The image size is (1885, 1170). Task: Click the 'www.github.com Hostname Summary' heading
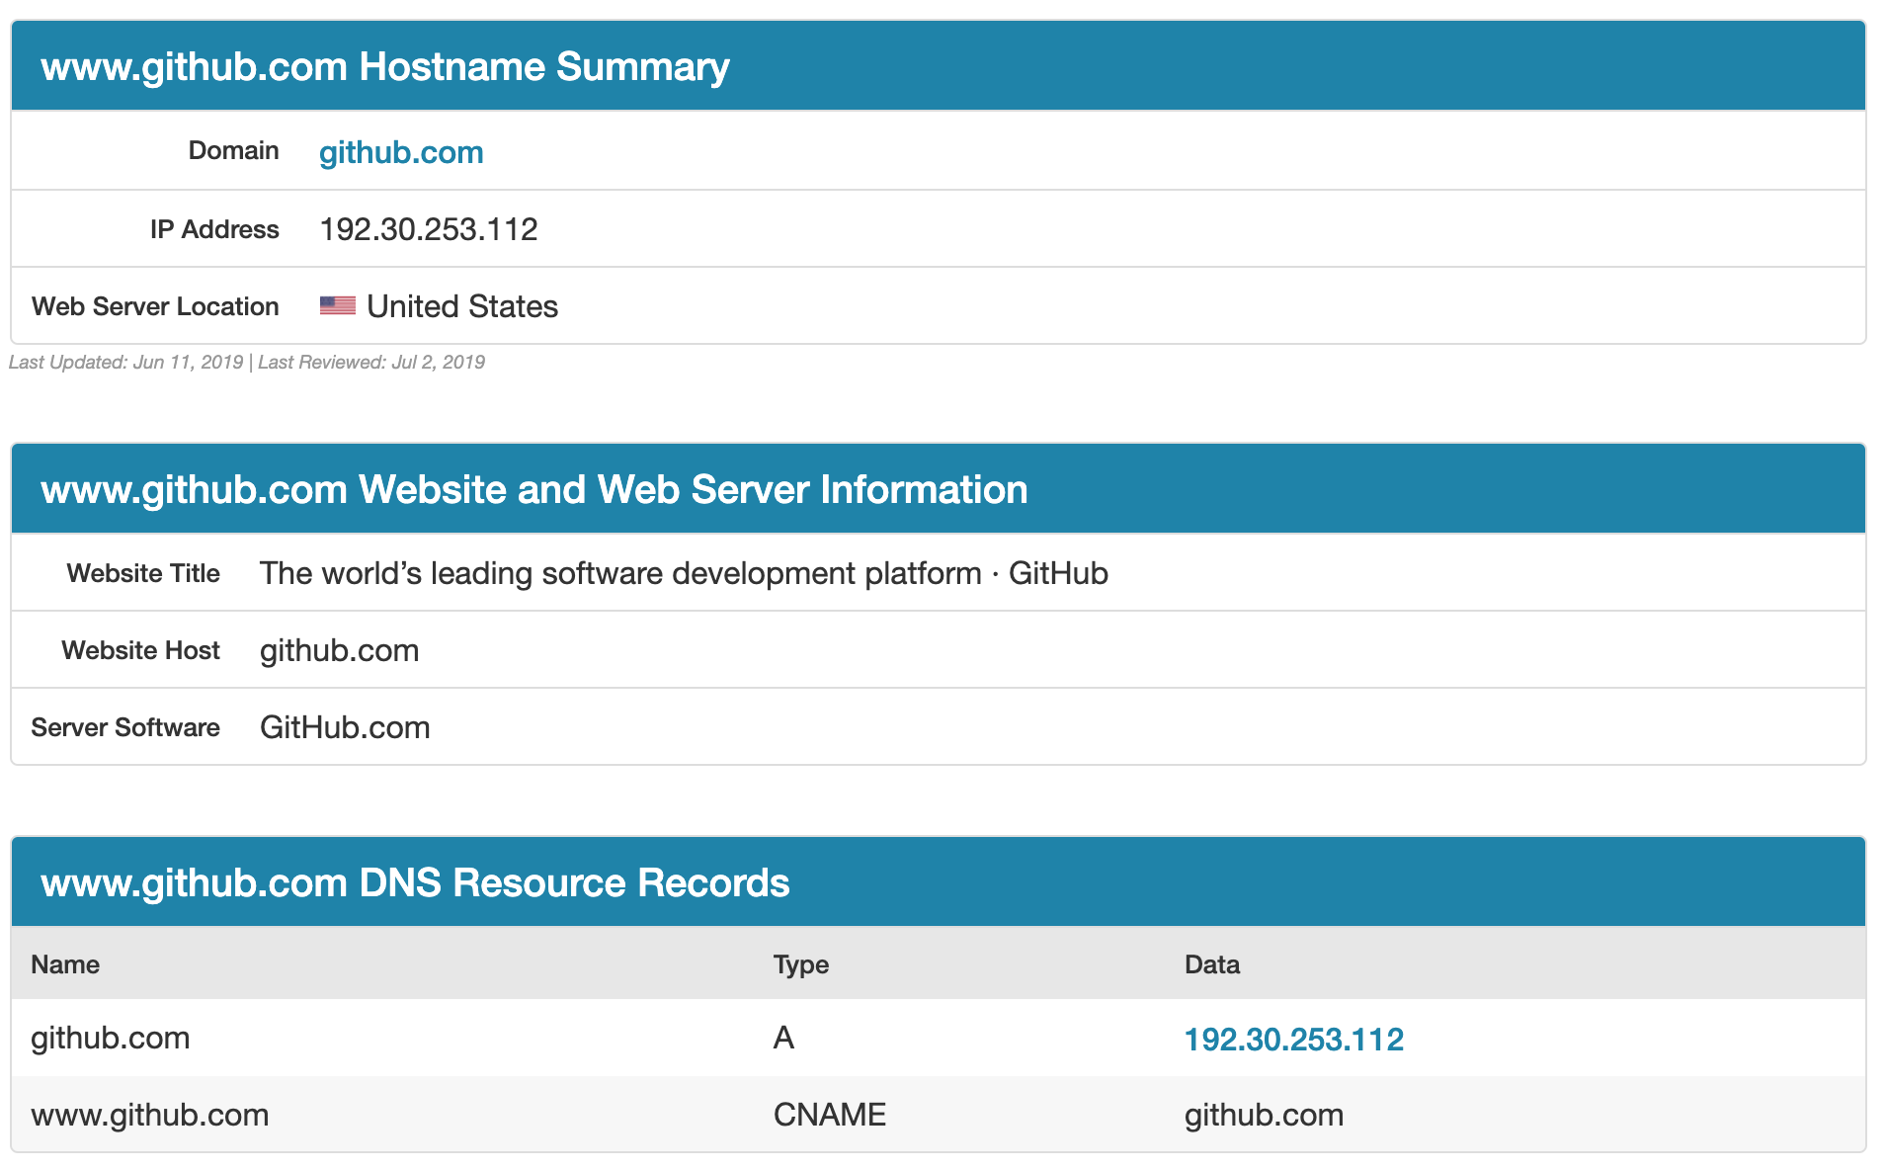[385, 66]
